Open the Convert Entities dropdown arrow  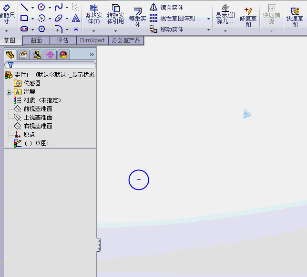pyautogui.click(x=115, y=31)
